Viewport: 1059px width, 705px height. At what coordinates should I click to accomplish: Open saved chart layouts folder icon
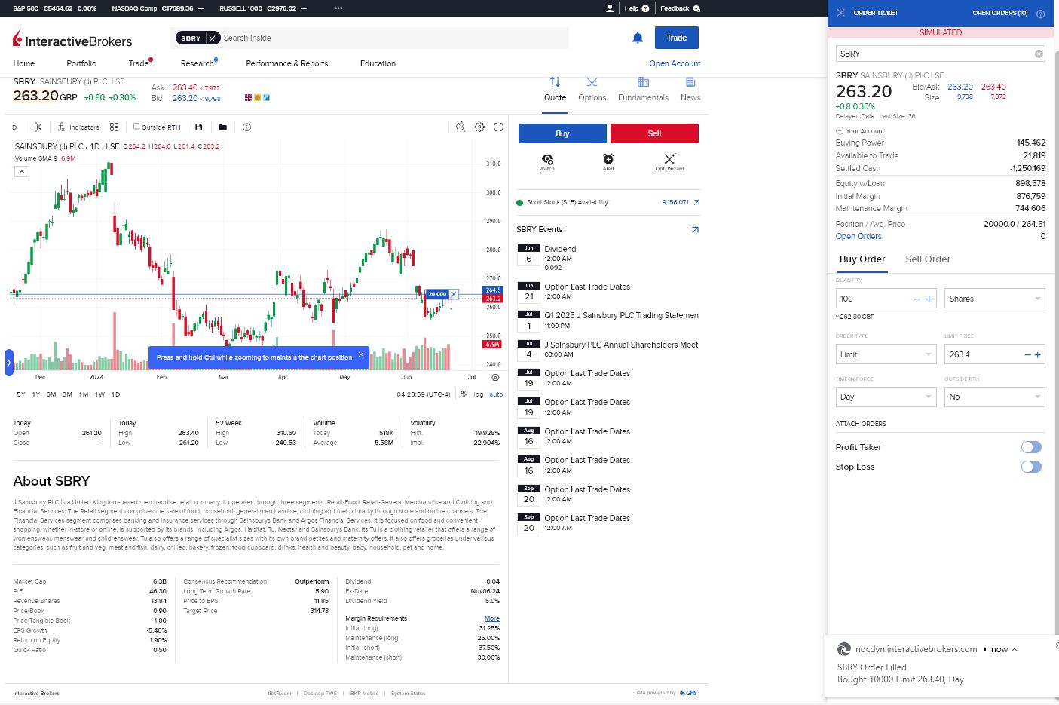tap(223, 127)
